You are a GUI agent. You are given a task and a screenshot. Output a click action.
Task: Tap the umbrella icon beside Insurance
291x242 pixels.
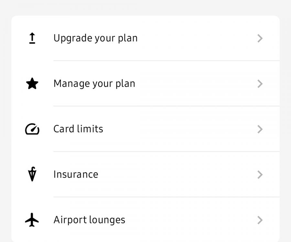(x=32, y=174)
